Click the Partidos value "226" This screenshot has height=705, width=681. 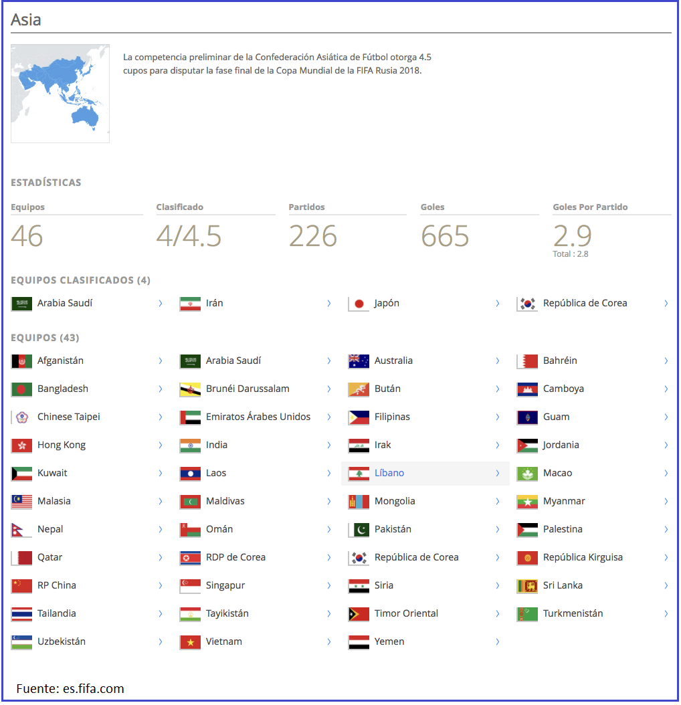click(313, 236)
